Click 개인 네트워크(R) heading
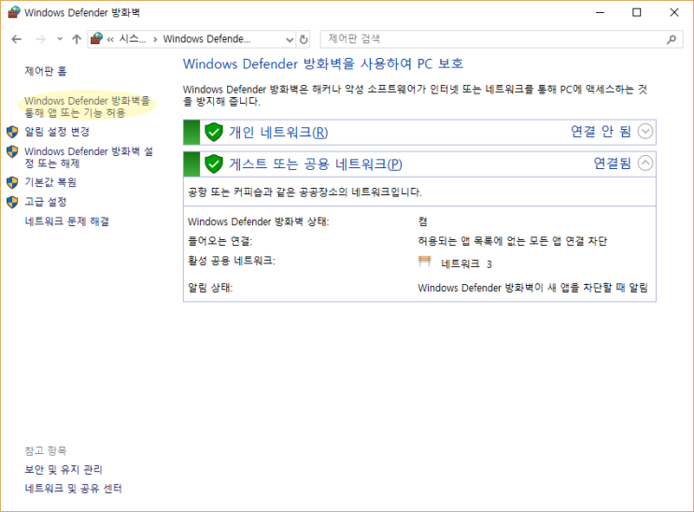 [278, 132]
